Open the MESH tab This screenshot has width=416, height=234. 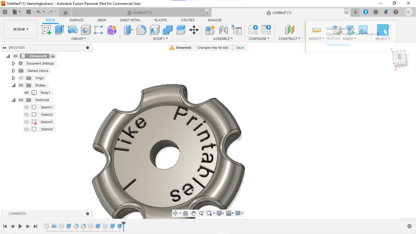pos(102,20)
